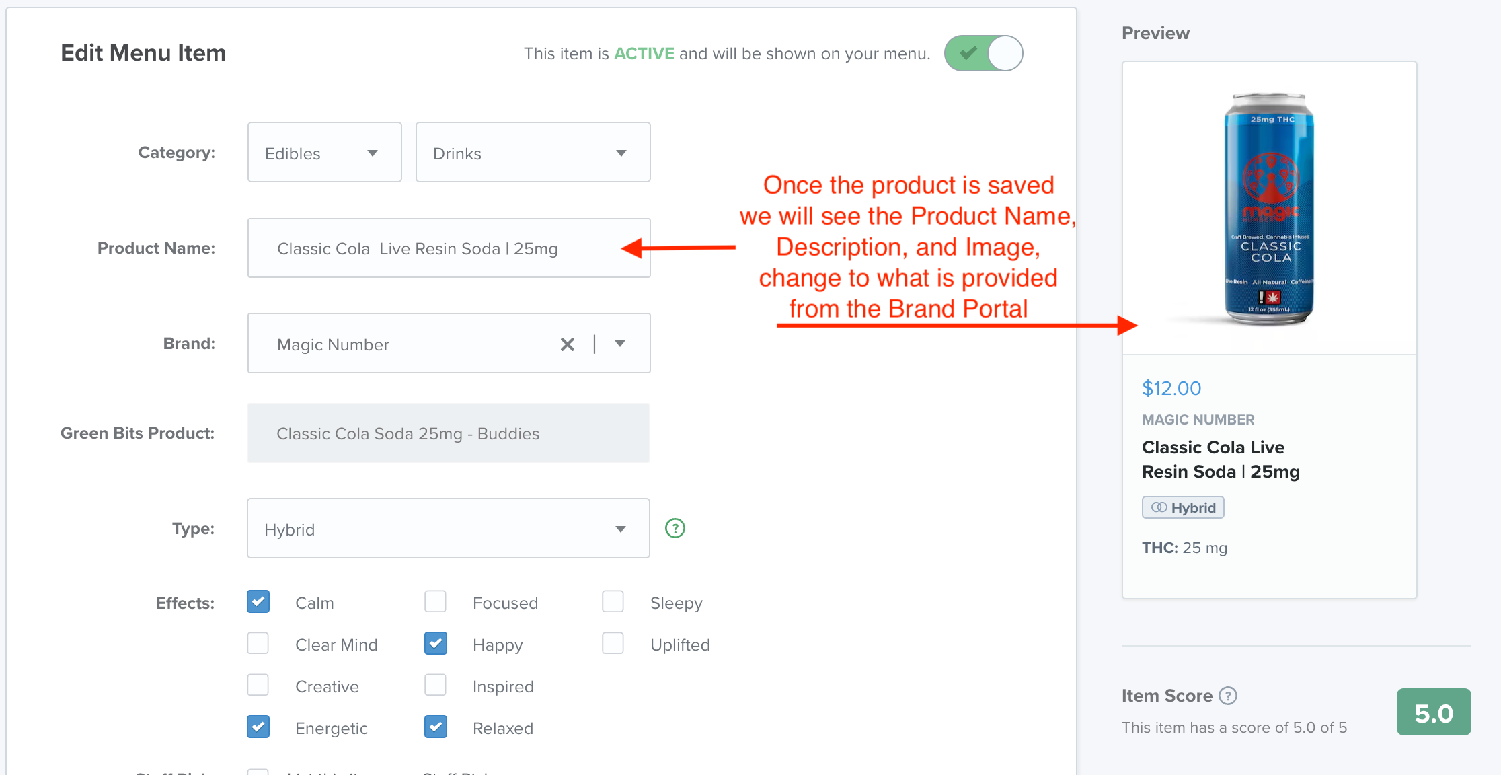Uncheck the Energetic effect checkbox
Viewport: 1501px width, 775px height.
click(258, 727)
